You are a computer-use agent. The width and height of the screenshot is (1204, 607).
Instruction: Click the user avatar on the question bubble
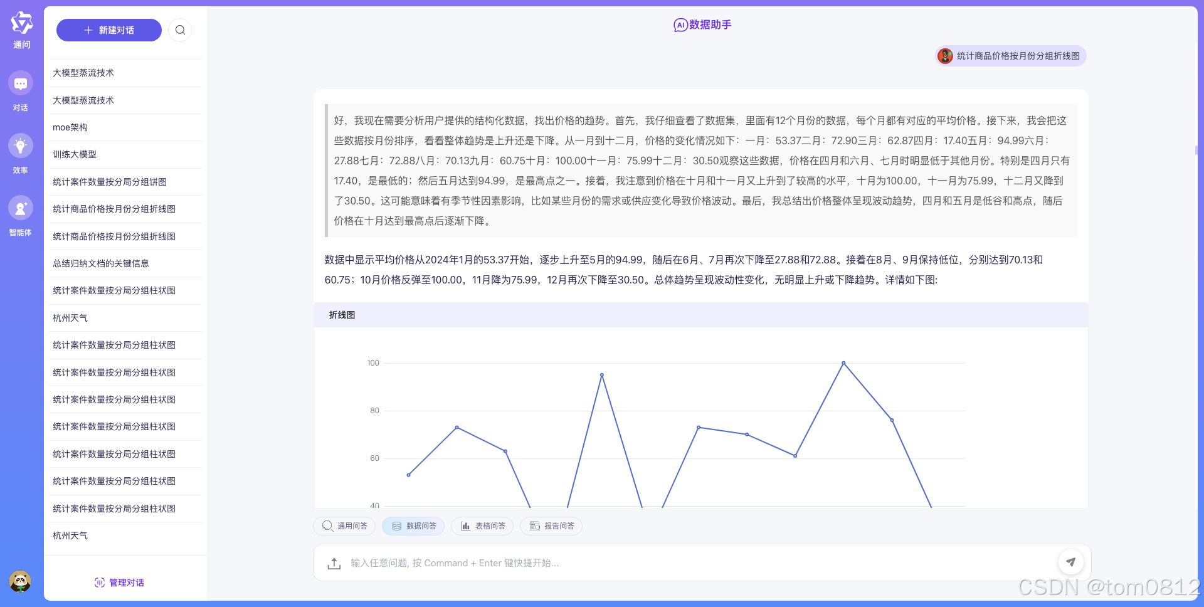coord(944,56)
